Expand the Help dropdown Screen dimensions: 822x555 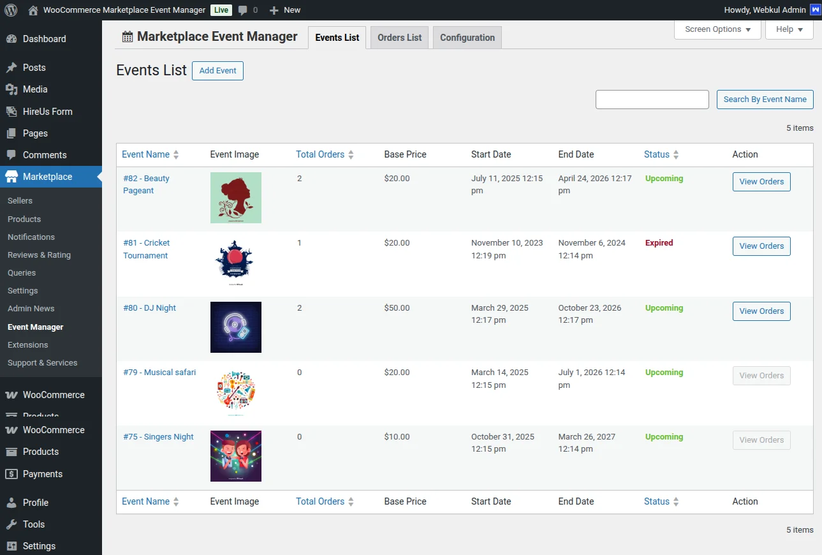click(x=789, y=29)
